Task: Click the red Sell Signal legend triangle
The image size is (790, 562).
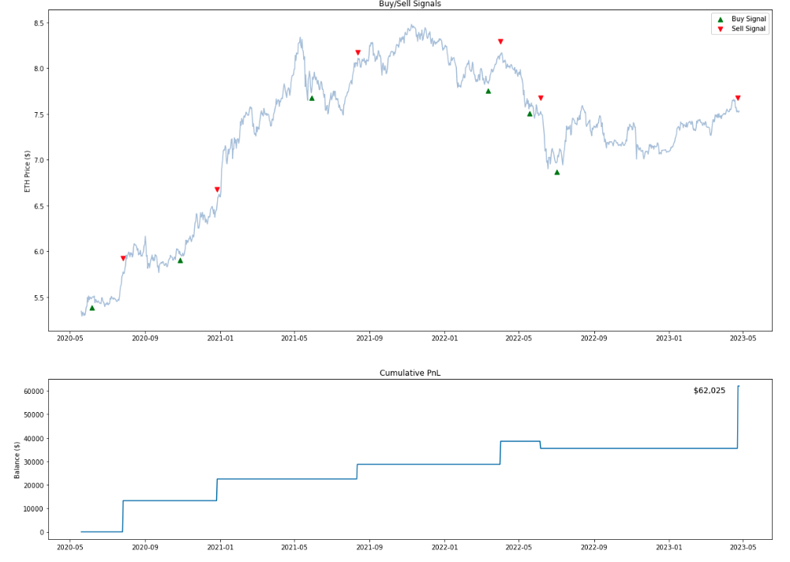Action: tap(720, 29)
